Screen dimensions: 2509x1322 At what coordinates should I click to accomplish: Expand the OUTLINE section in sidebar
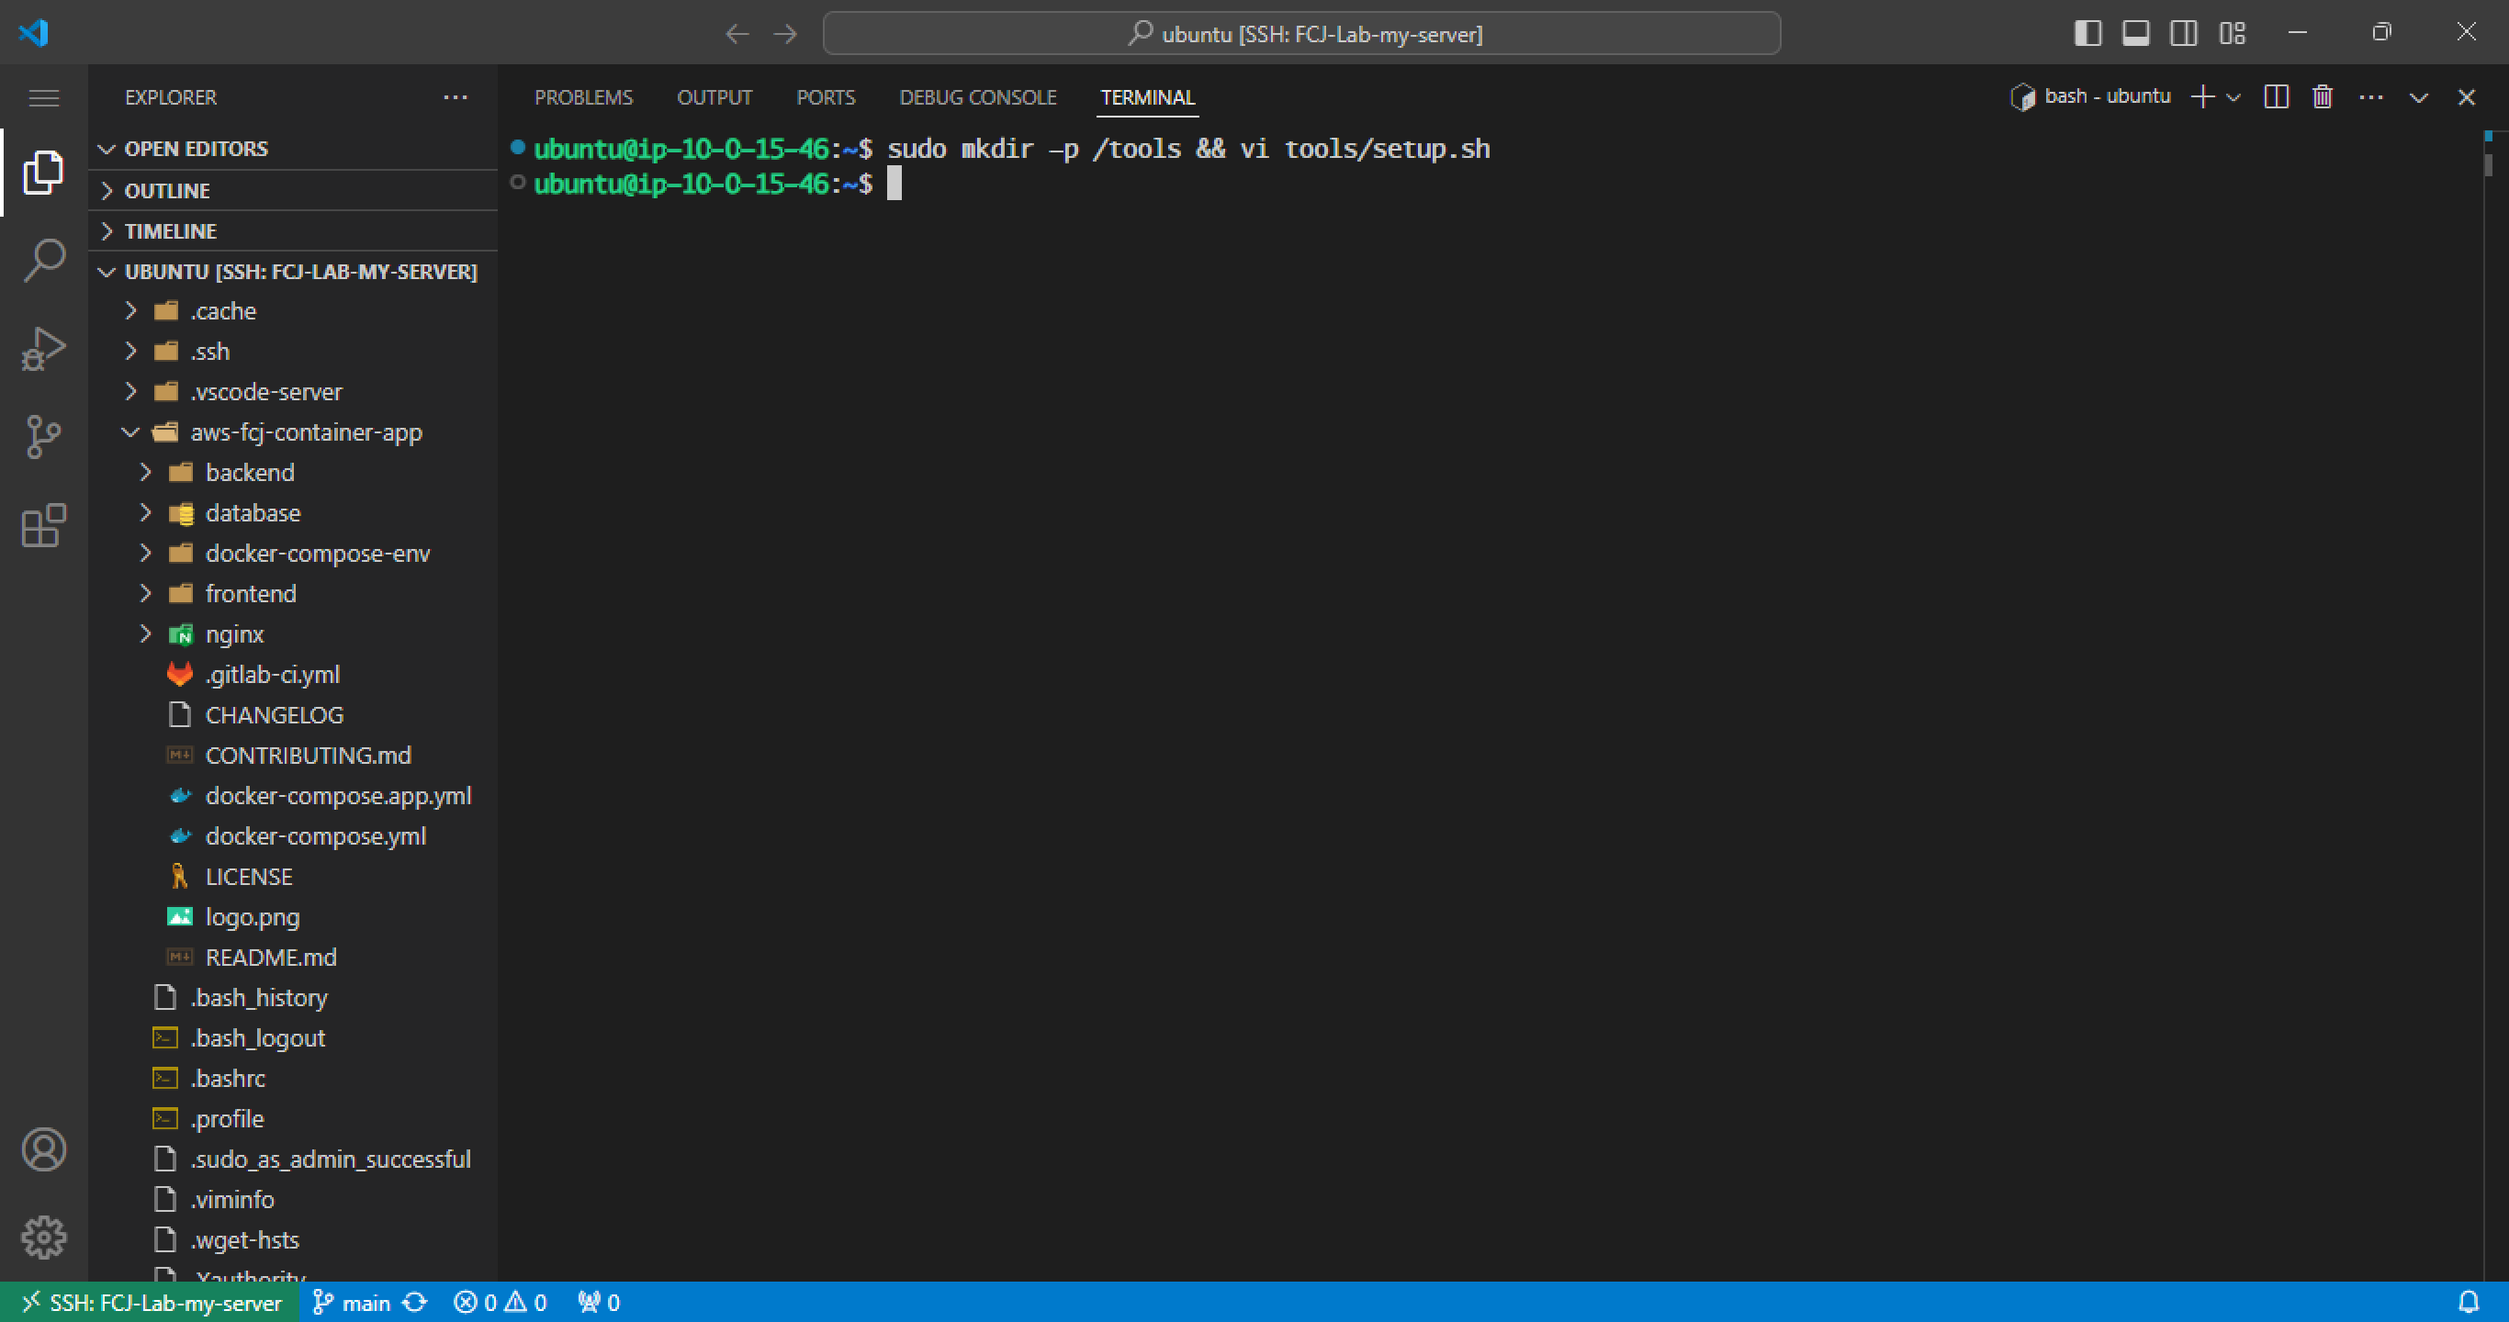pos(167,189)
